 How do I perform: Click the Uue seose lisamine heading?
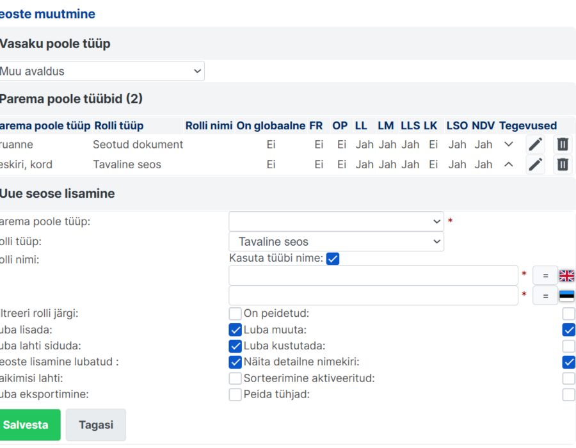click(x=58, y=193)
